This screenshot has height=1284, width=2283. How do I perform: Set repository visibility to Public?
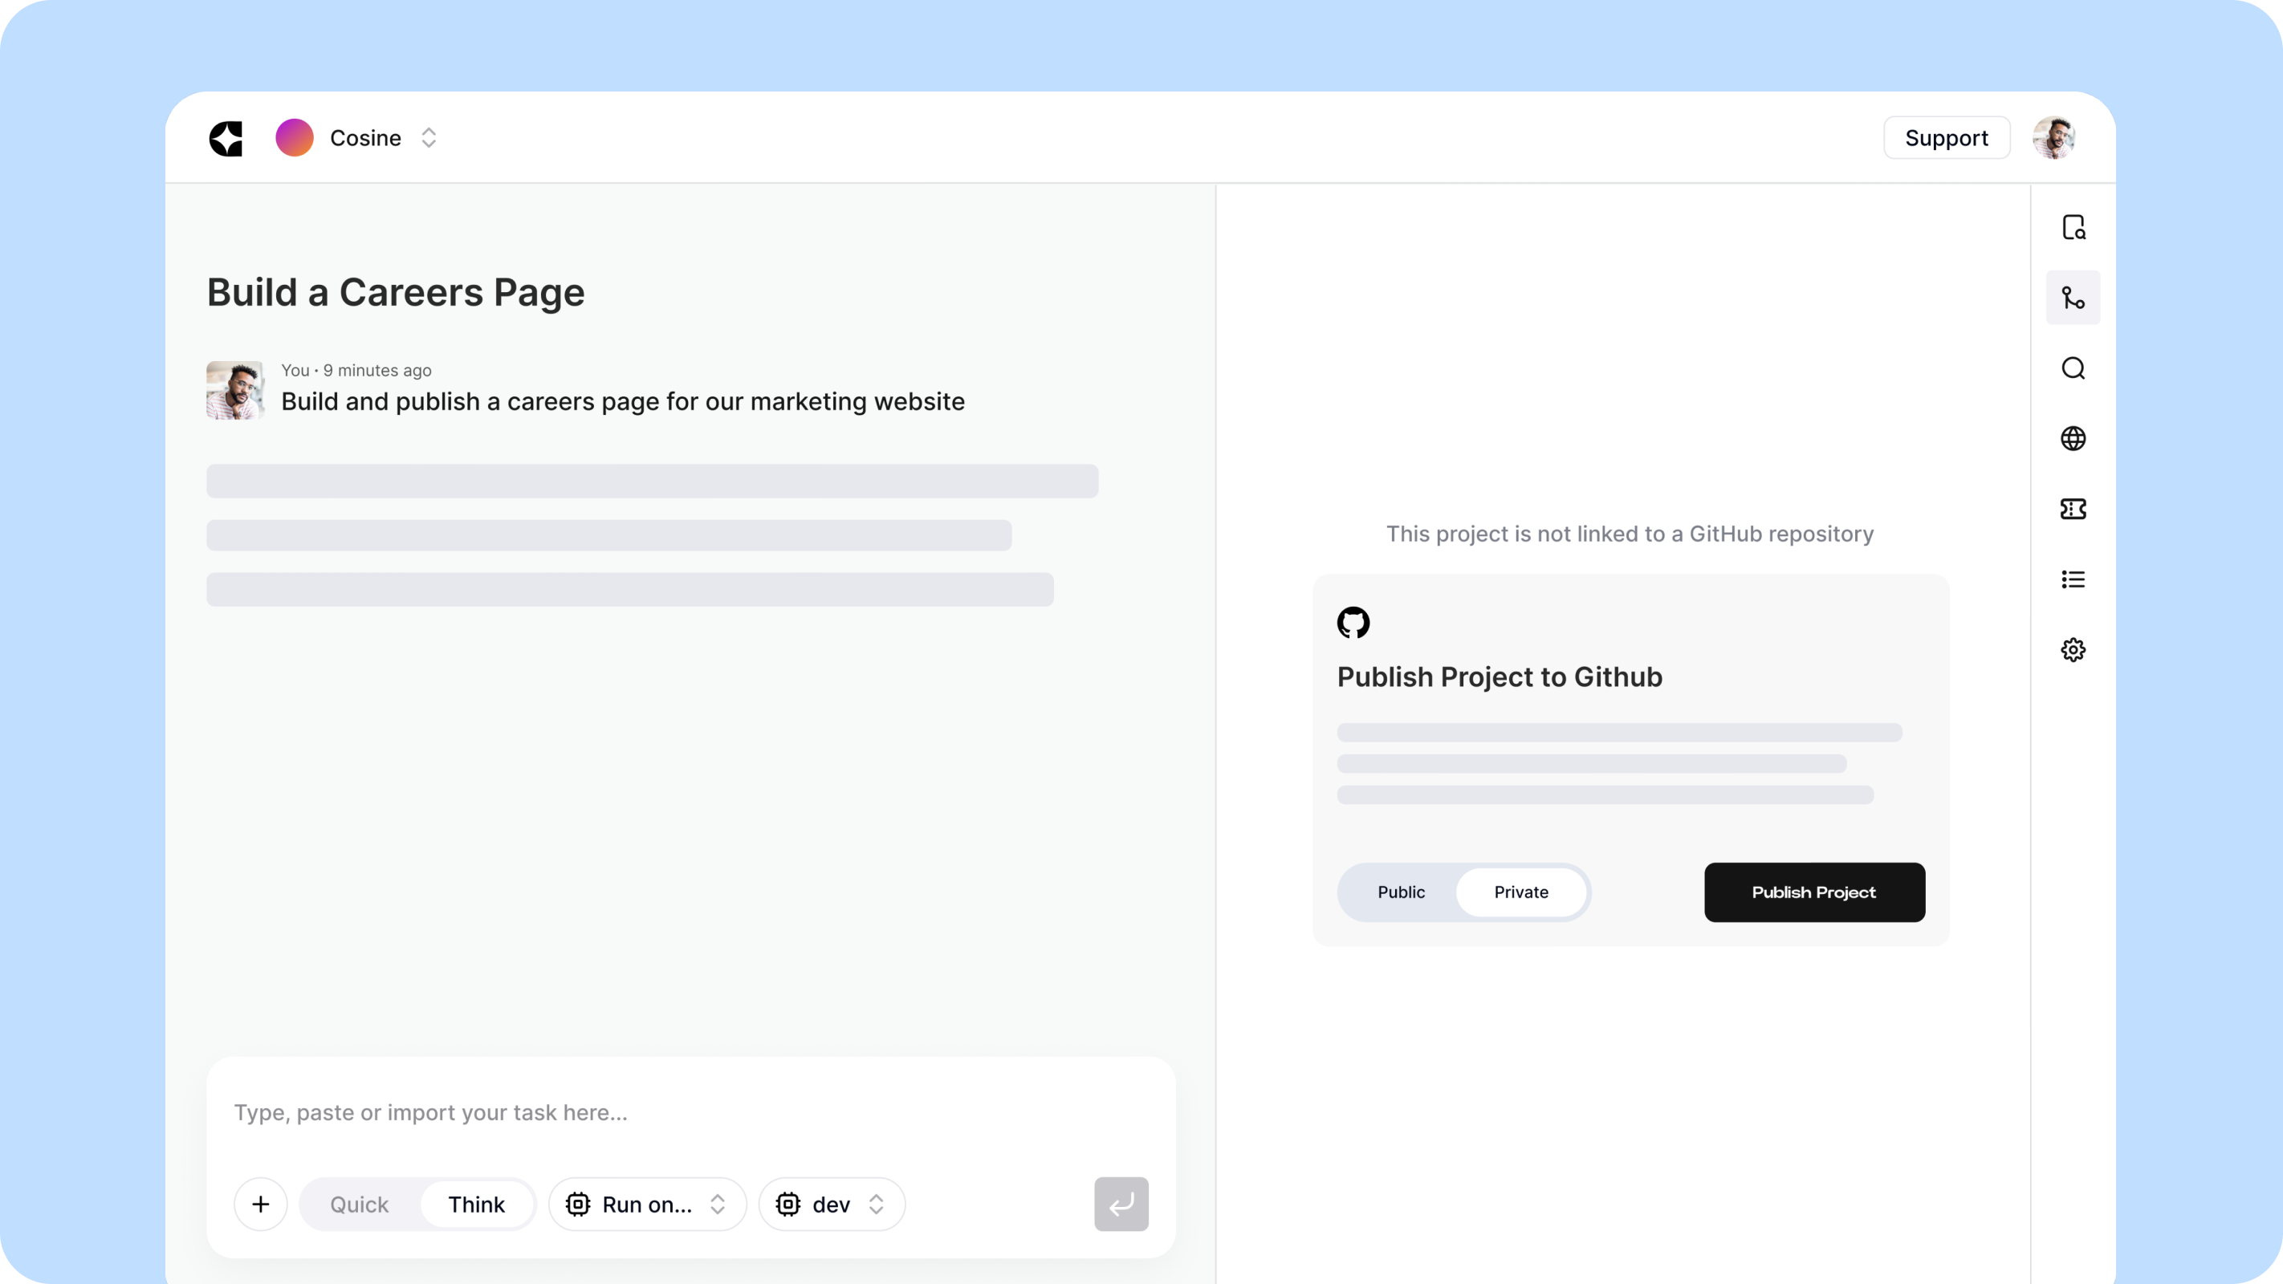tap(1401, 892)
